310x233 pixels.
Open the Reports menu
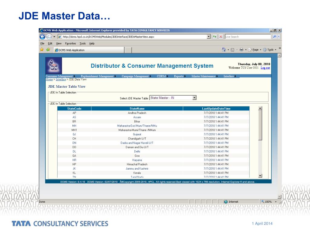[x=180, y=76]
